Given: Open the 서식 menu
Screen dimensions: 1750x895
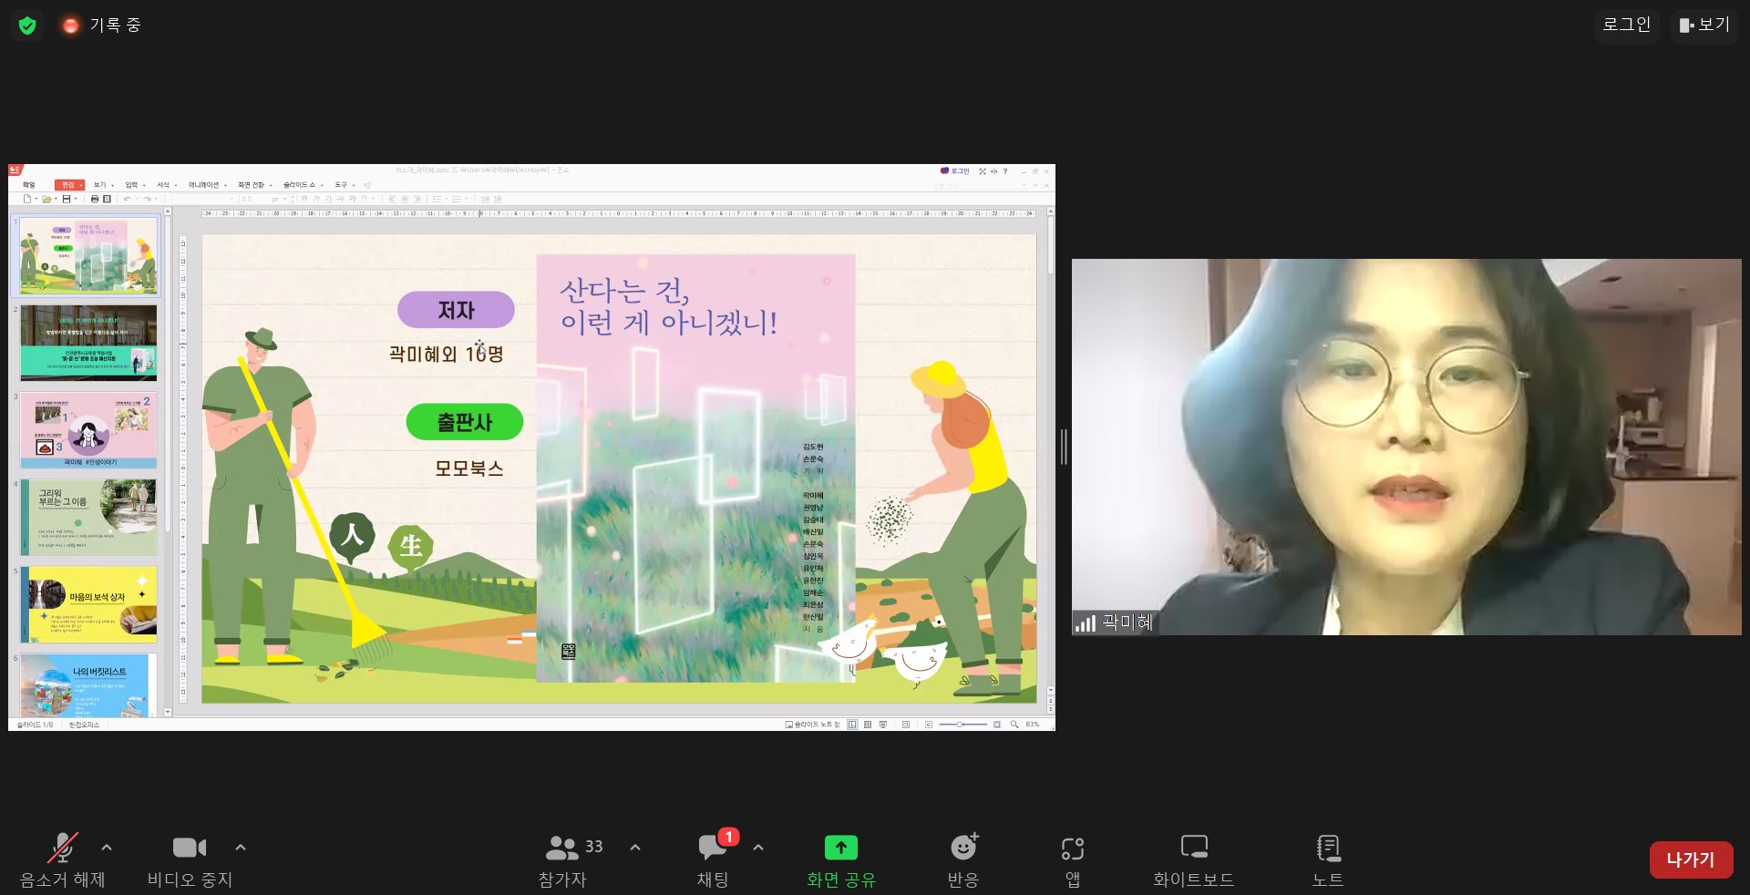Looking at the screenshot, I should pos(166,185).
